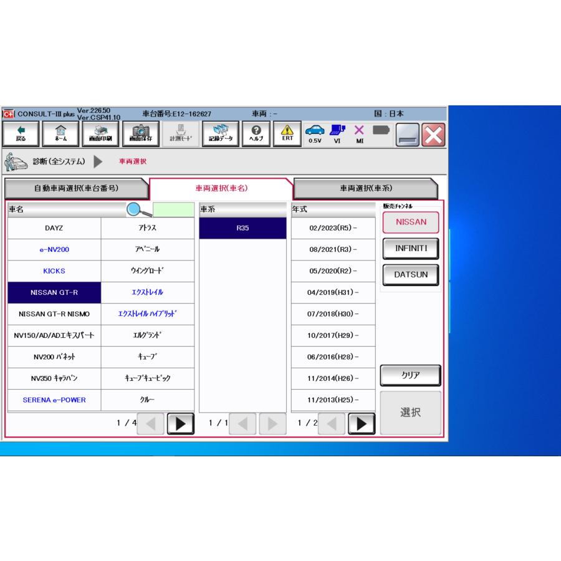
Task: Switch to vehicle series selection tab
Action: [x=365, y=188]
